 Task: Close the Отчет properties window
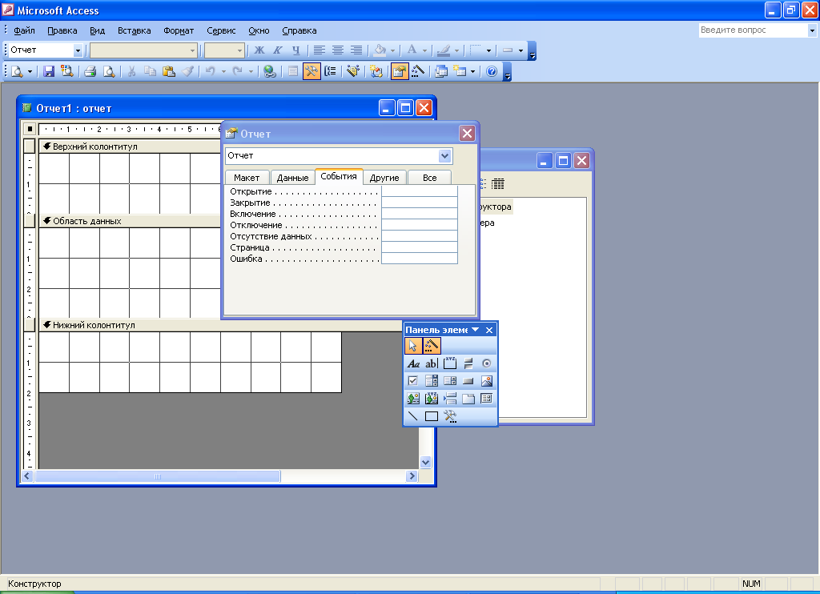tap(467, 134)
